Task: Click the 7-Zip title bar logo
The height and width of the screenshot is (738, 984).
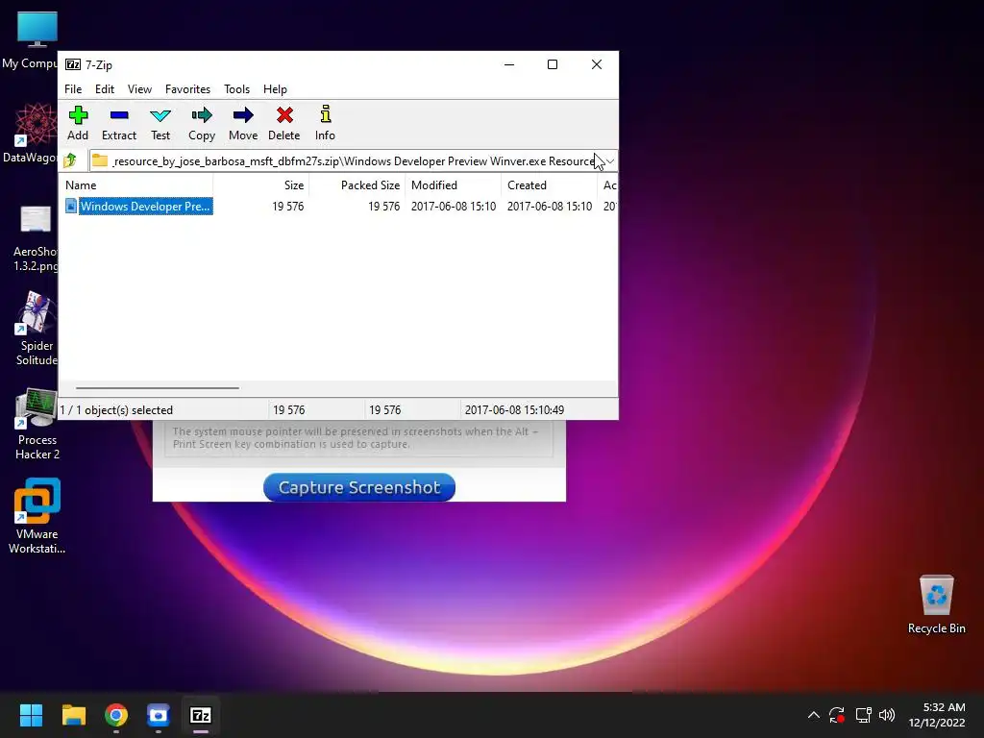Action: 73,64
